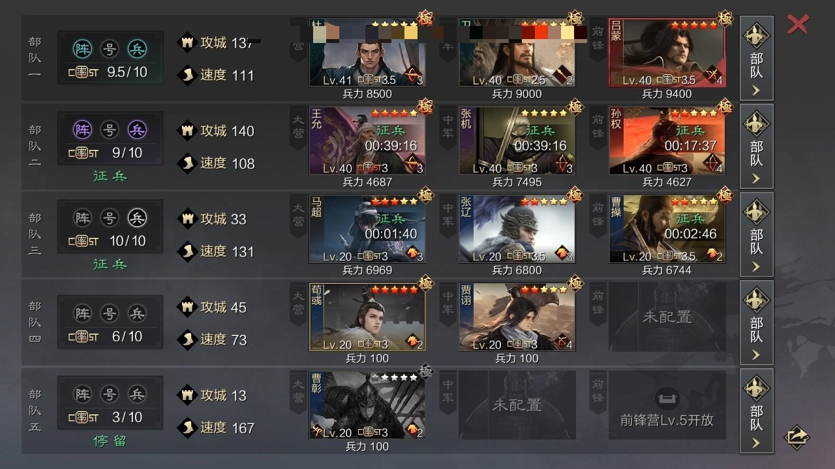835x469 pixels.
Task: Expand the 部队 arrow button for 部队五
Action: click(757, 411)
